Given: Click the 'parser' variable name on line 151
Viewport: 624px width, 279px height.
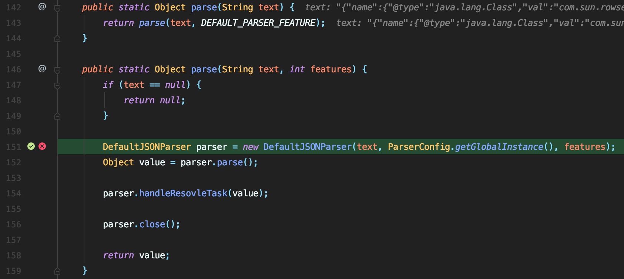Looking at the screenshot, I should 212,147.
